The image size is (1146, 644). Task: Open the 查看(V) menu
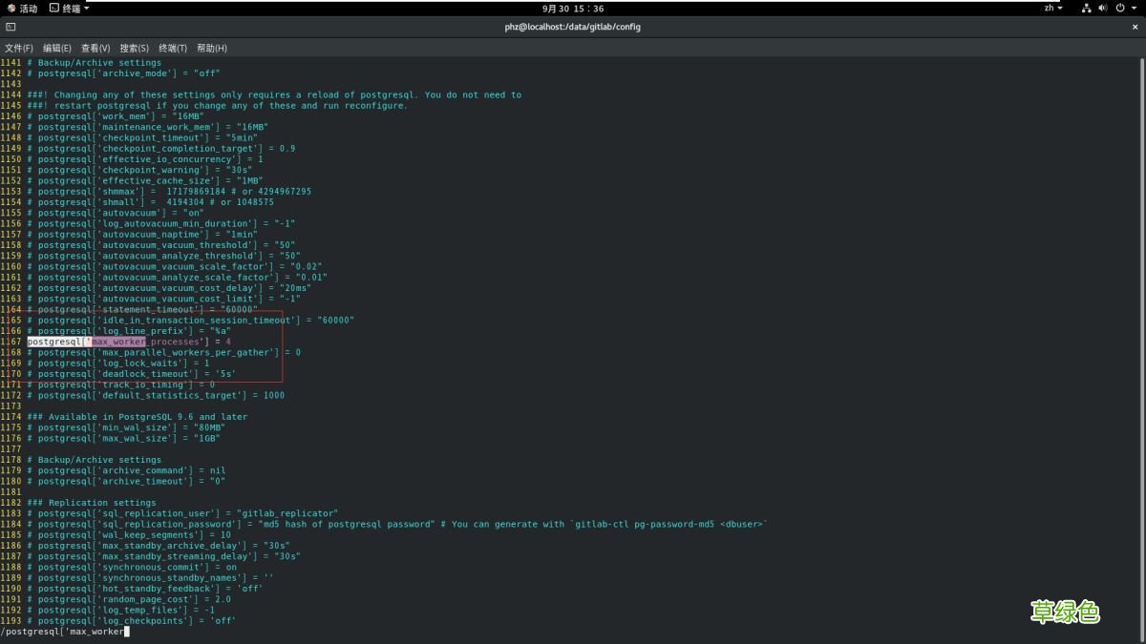pos(95,48)
